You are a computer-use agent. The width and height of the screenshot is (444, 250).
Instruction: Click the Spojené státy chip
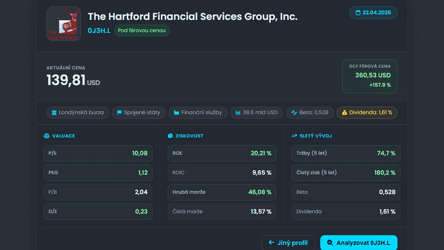click(x=139, y=113)
